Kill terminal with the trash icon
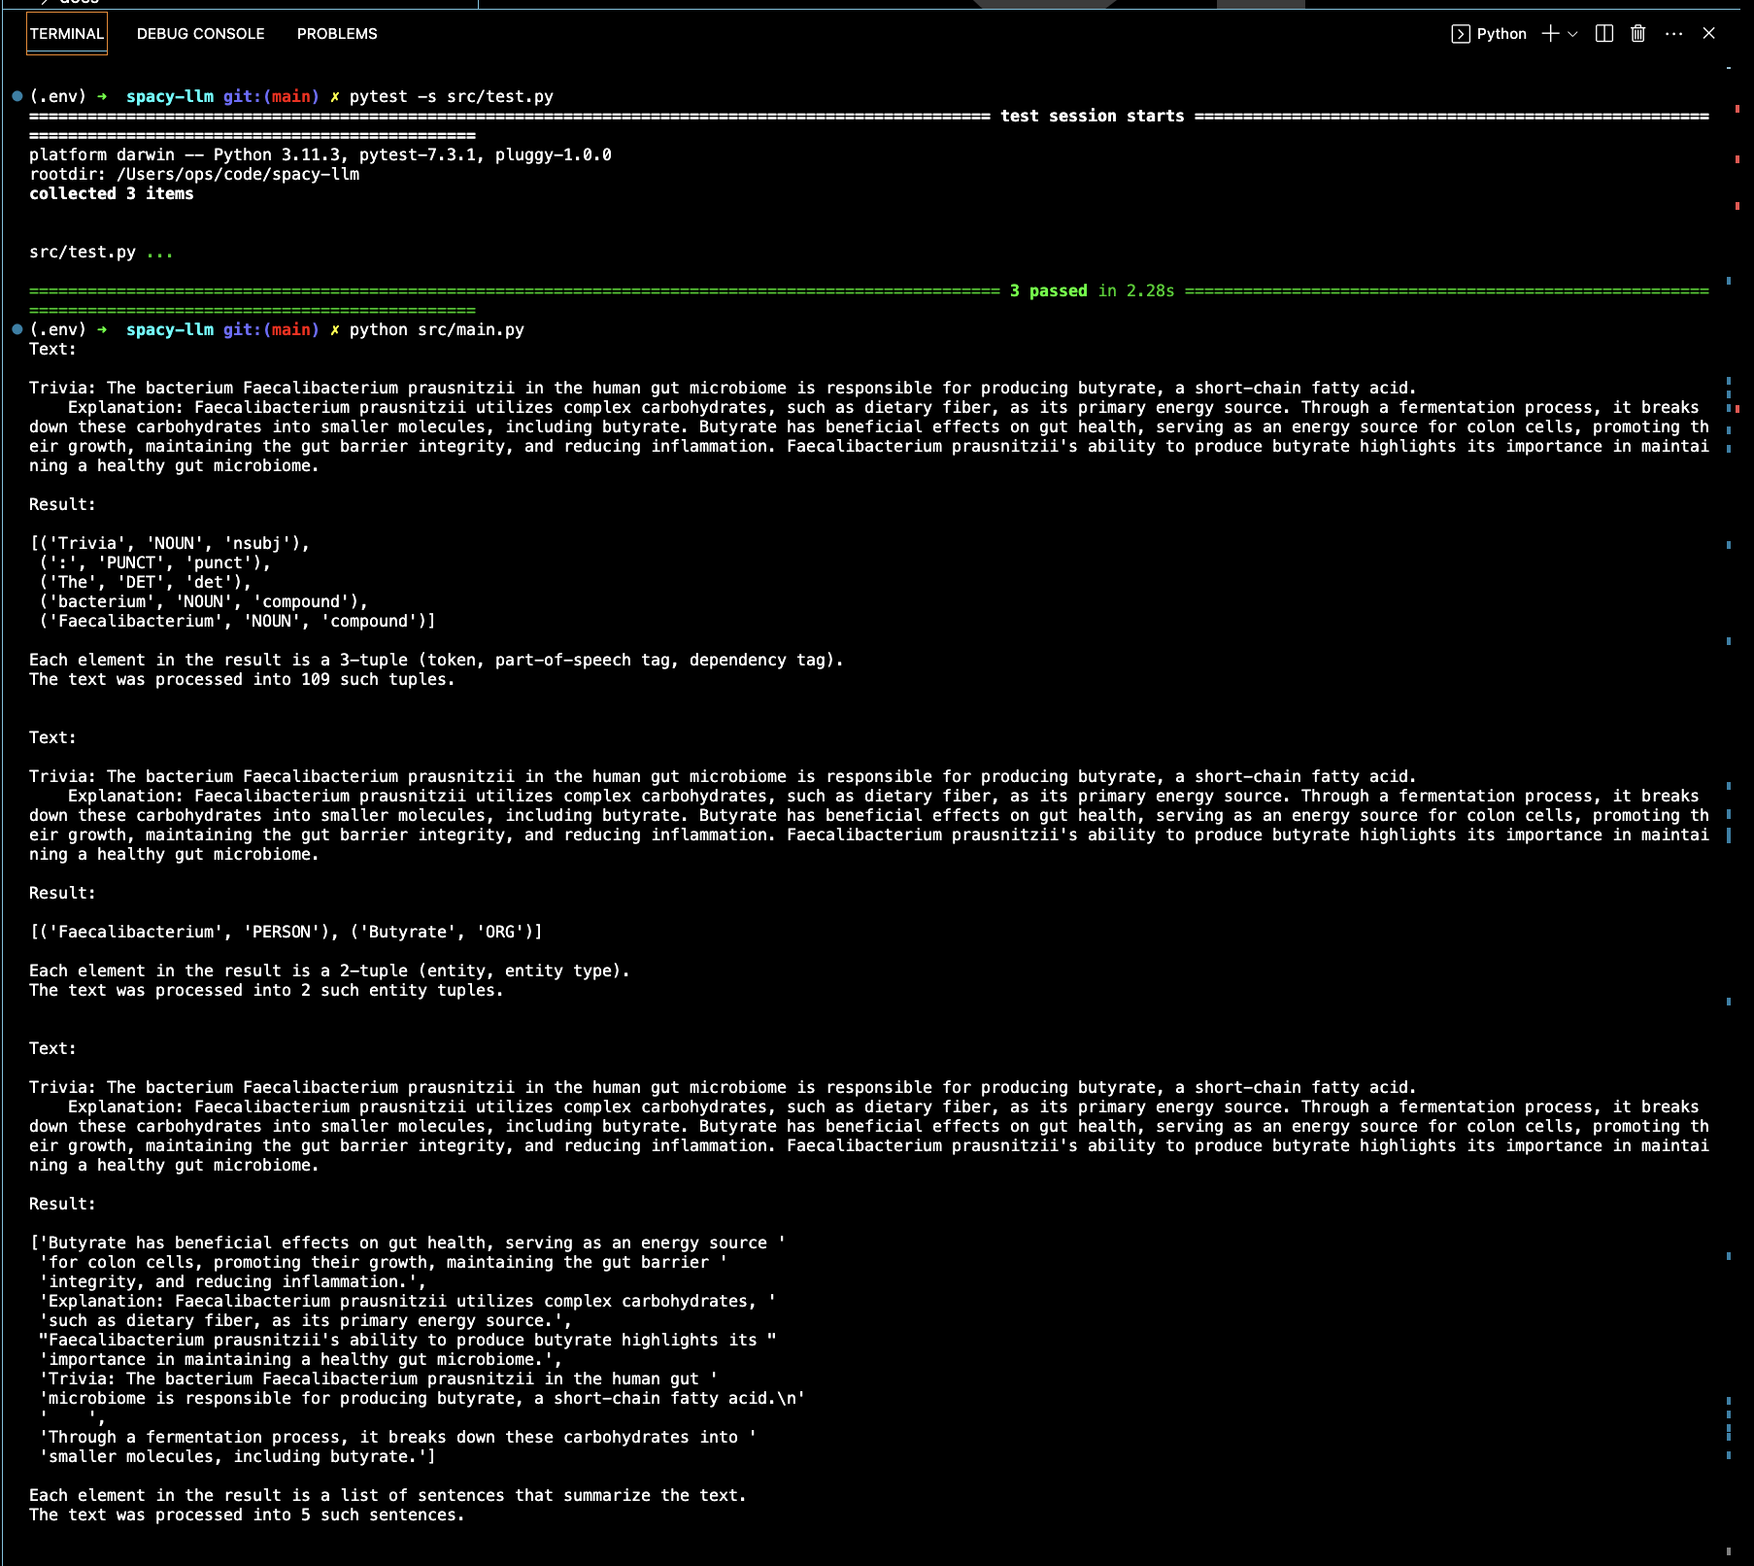This screenshot has width=1754, height=1566. pyautogui.click(x=1638, y=34)
